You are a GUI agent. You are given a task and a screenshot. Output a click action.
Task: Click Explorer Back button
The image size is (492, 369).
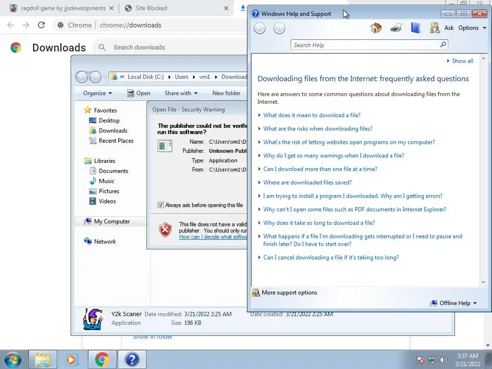click(82, 77)
